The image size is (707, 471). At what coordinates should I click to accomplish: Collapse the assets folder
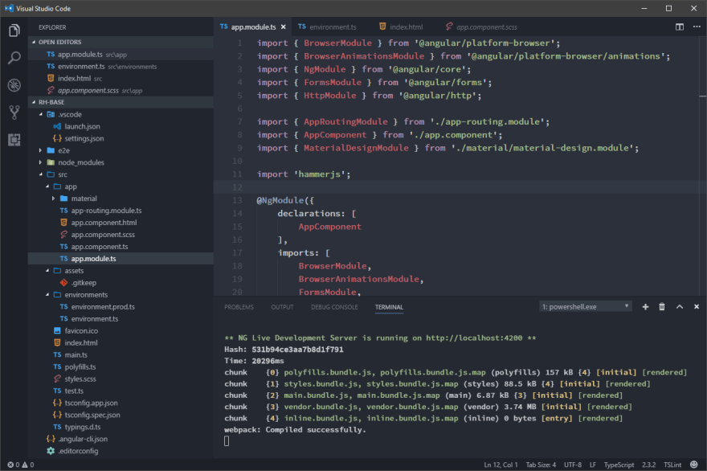tap(47, 271)
